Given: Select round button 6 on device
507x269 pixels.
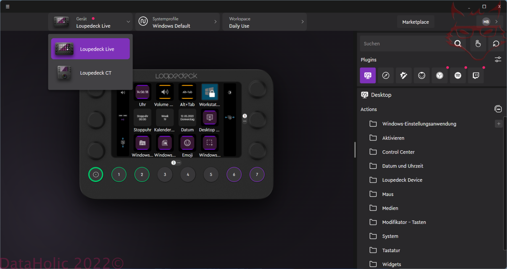Looking at the screenshot, I should (x=234, y=174).
